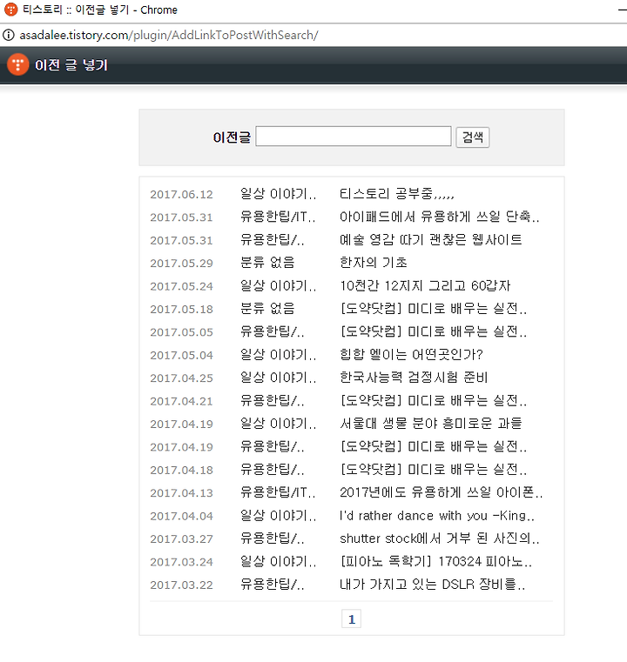Open post '힙합 엘이는 어떤곳인가?'
627x662 pixels.
[411, 355]
